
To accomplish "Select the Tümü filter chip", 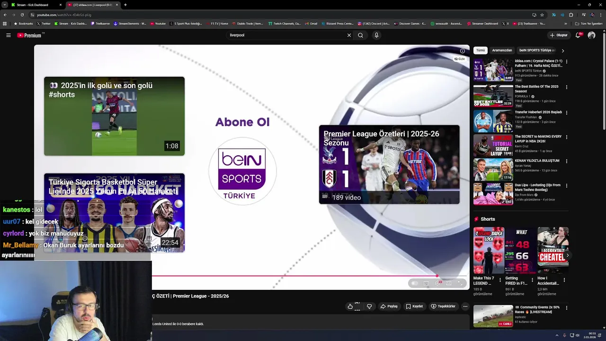I will coord(481,50).
